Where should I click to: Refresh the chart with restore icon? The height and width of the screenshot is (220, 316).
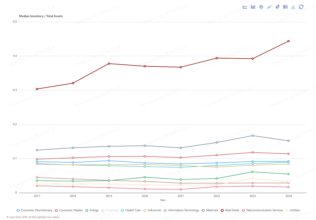tap(301, 7)
